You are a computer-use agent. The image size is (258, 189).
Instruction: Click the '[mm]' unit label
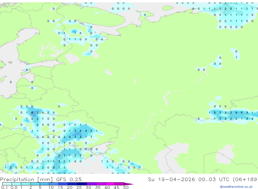pyautogui.click(x=45, y=179)
